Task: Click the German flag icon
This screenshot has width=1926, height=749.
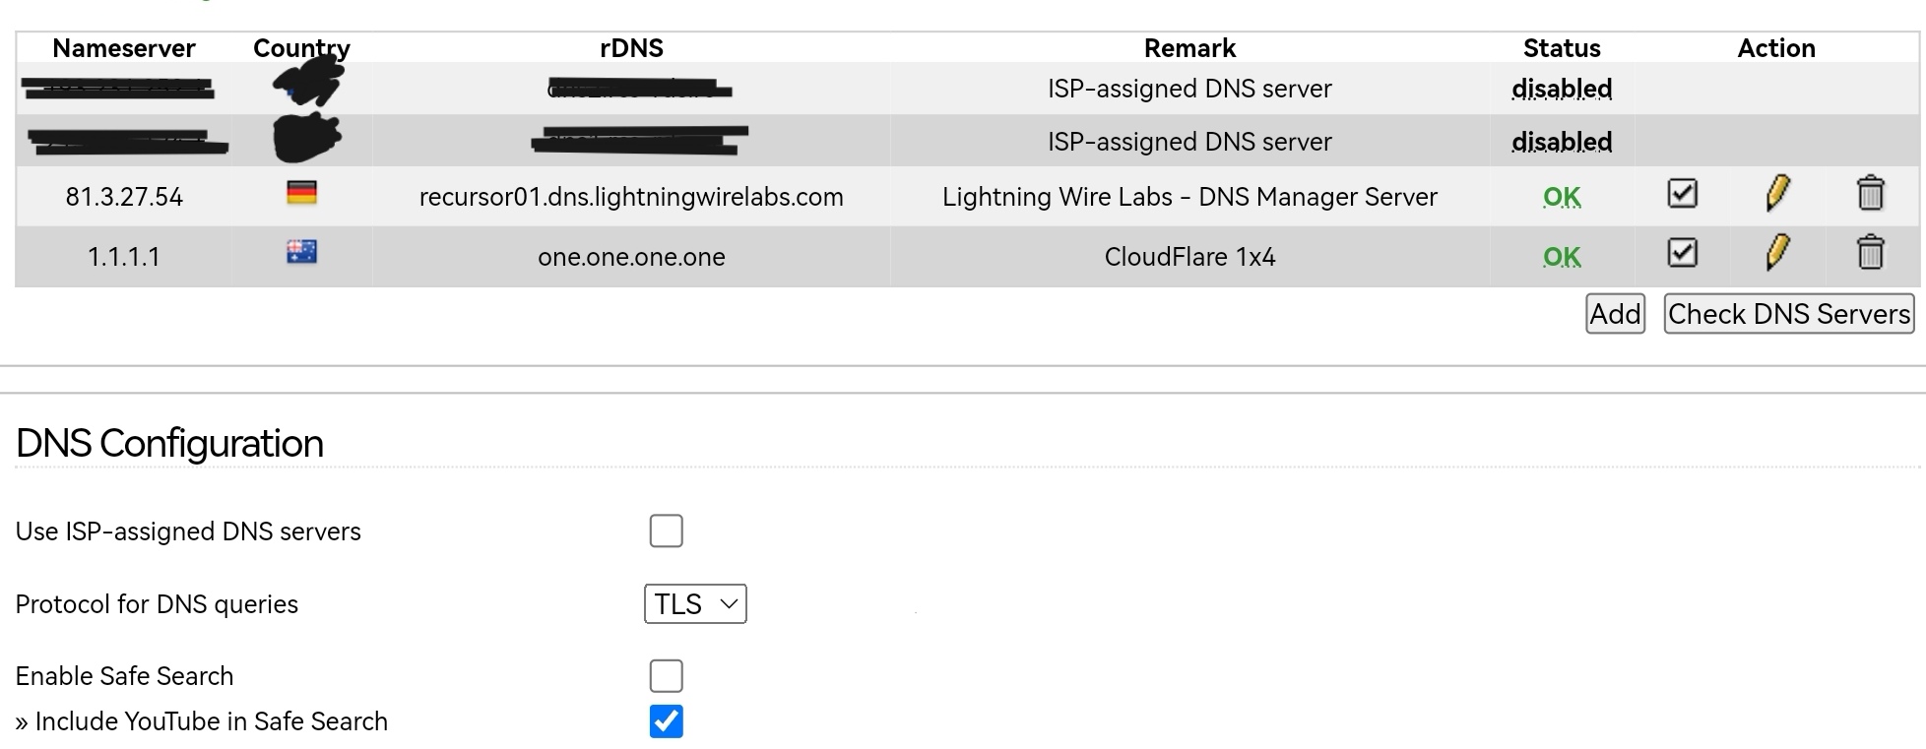Action: point(301,193)
